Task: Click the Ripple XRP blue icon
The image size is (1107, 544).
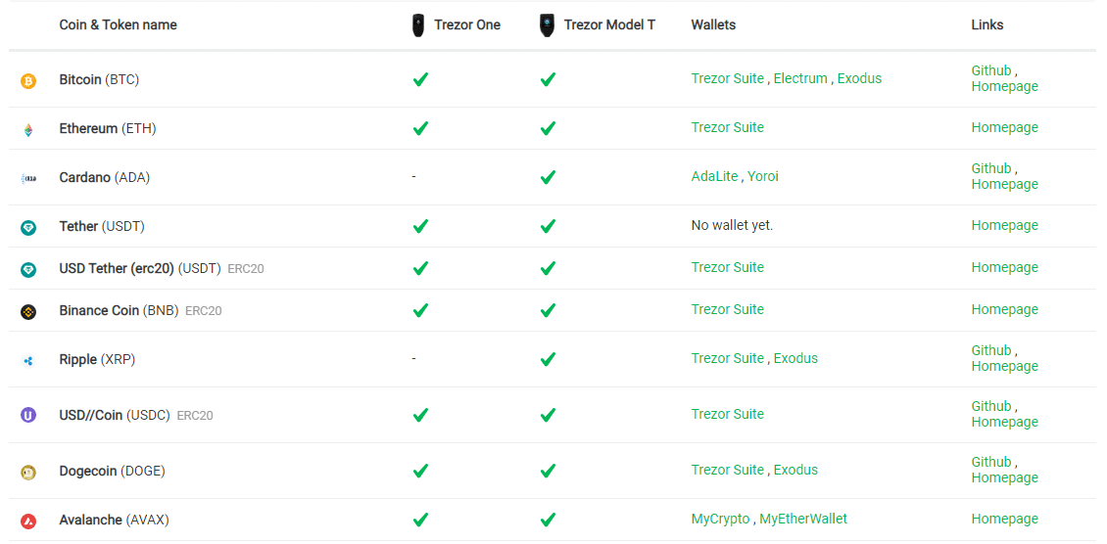Action: point(28,361)
